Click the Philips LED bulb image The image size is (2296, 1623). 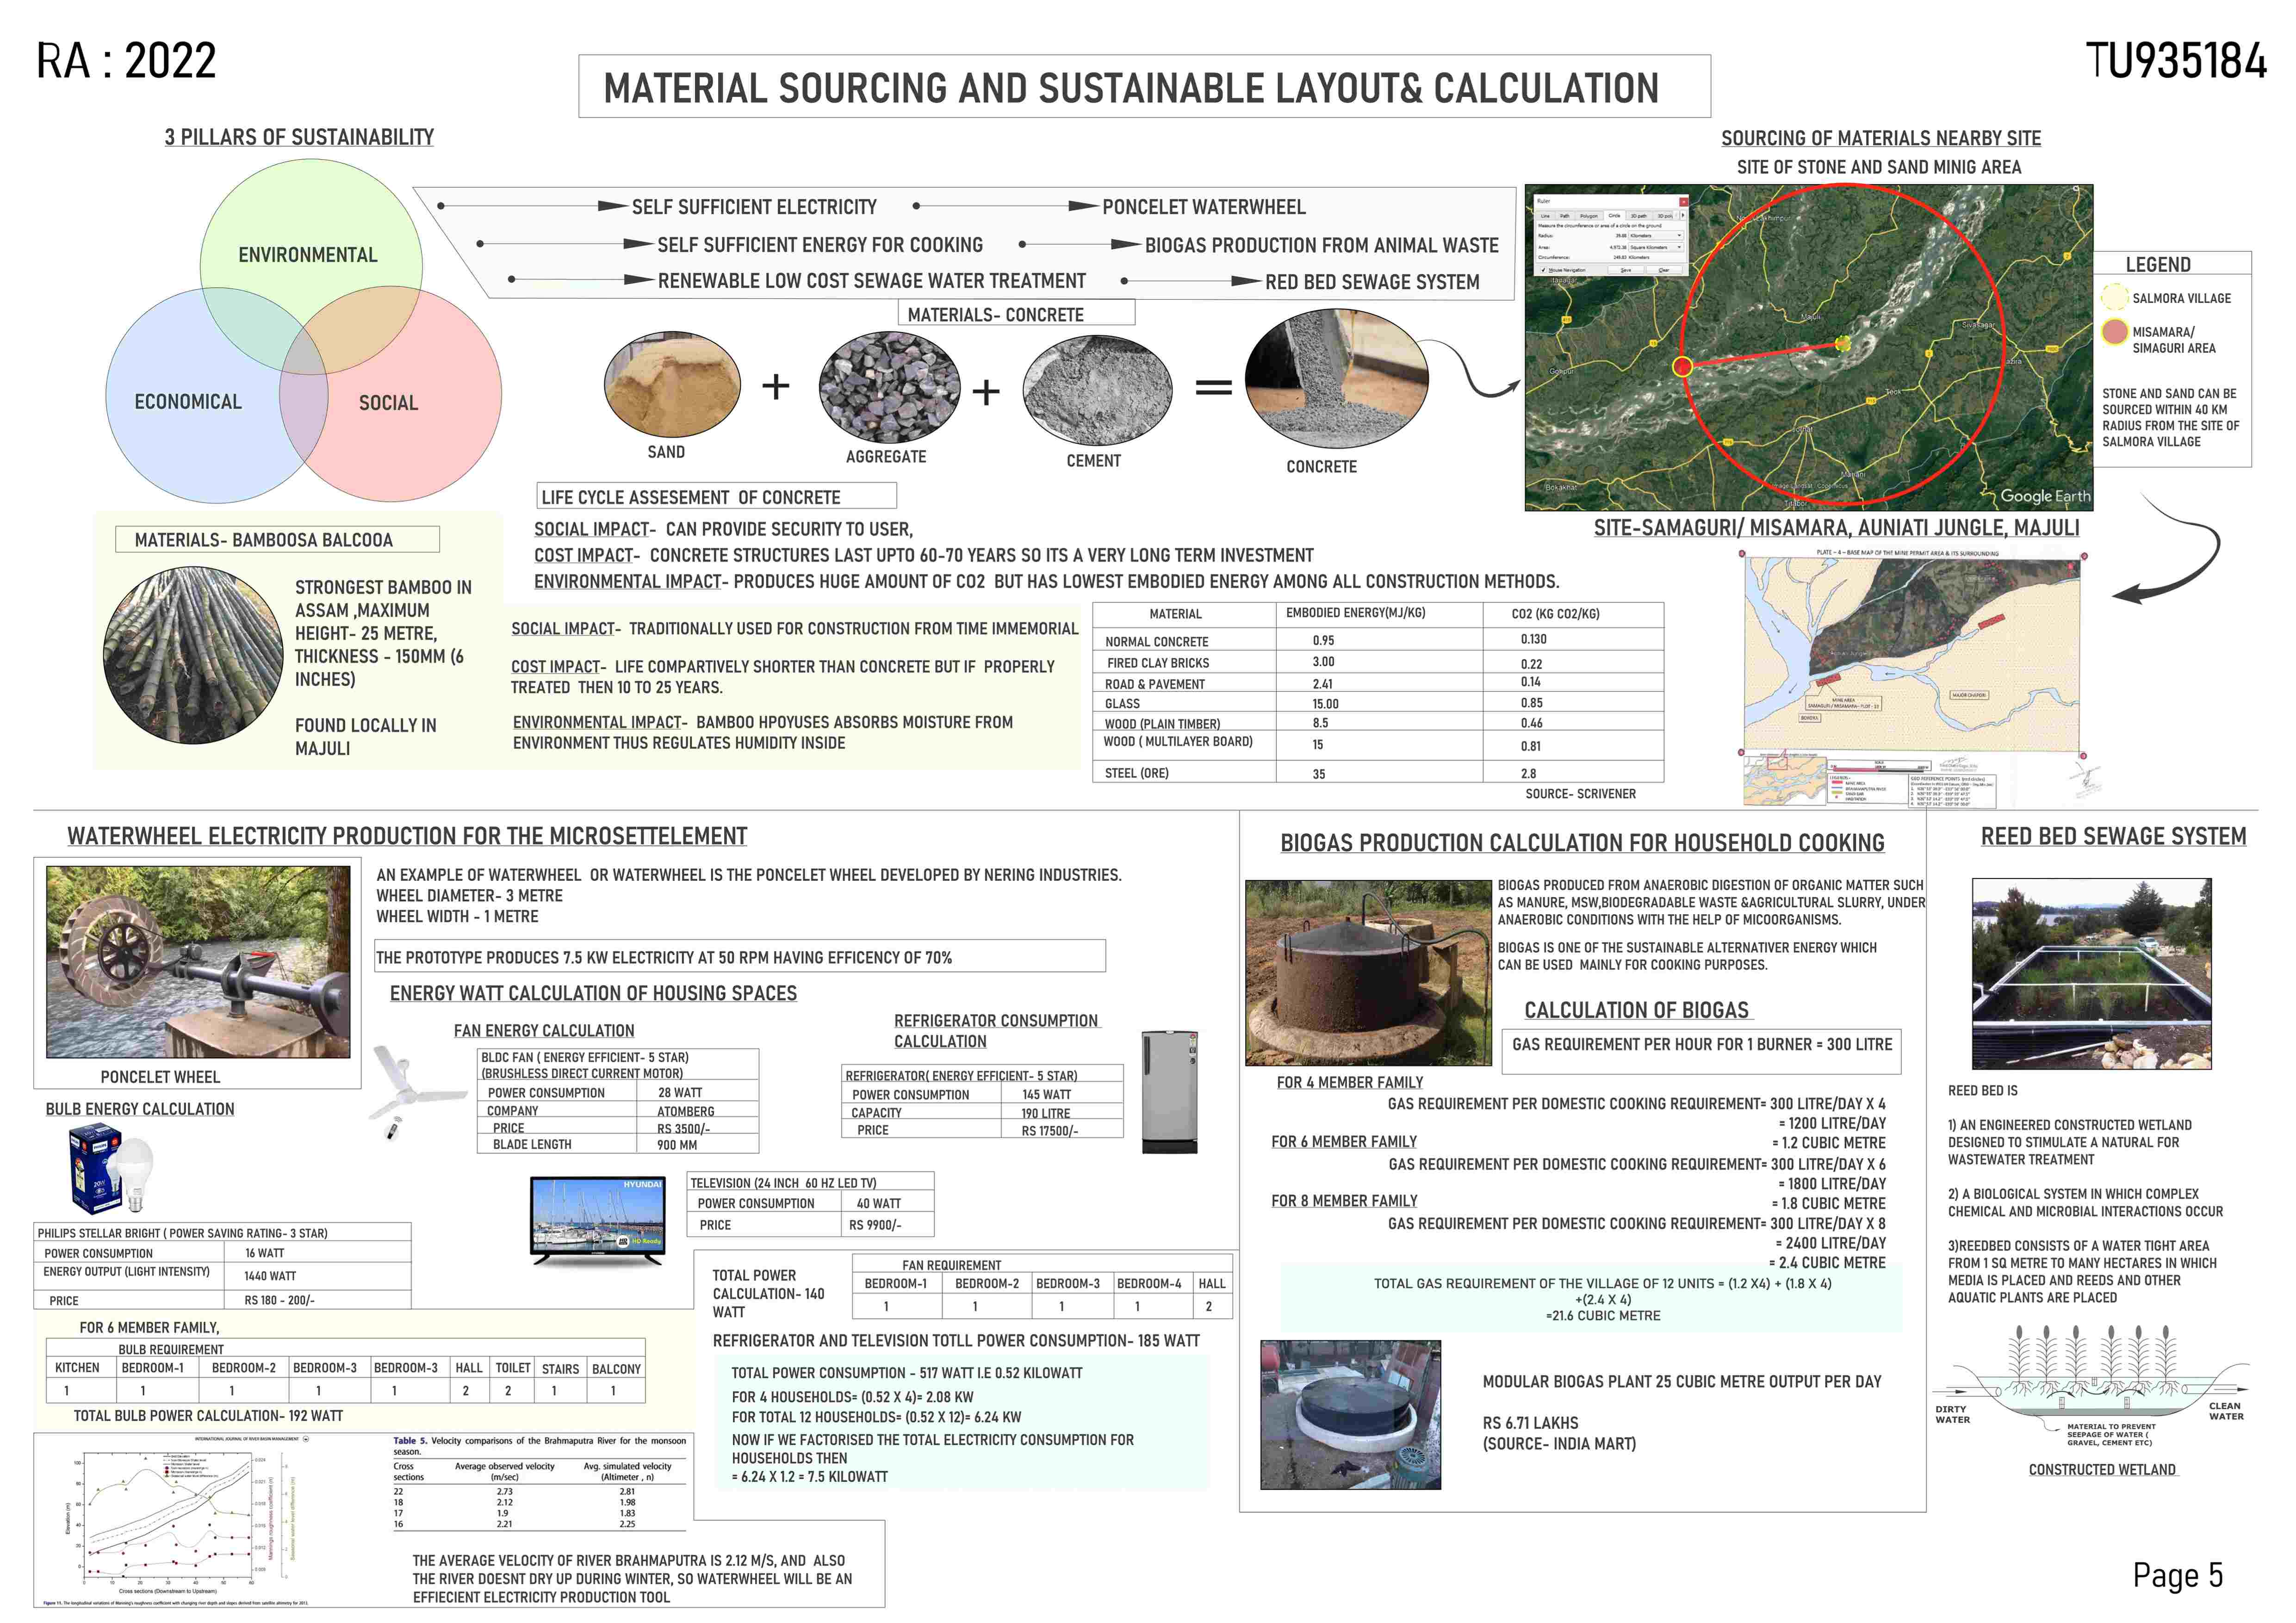111,1168
